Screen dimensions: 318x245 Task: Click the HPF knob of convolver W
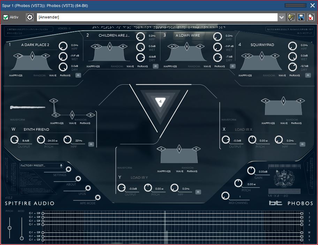(x=68, y=140)
